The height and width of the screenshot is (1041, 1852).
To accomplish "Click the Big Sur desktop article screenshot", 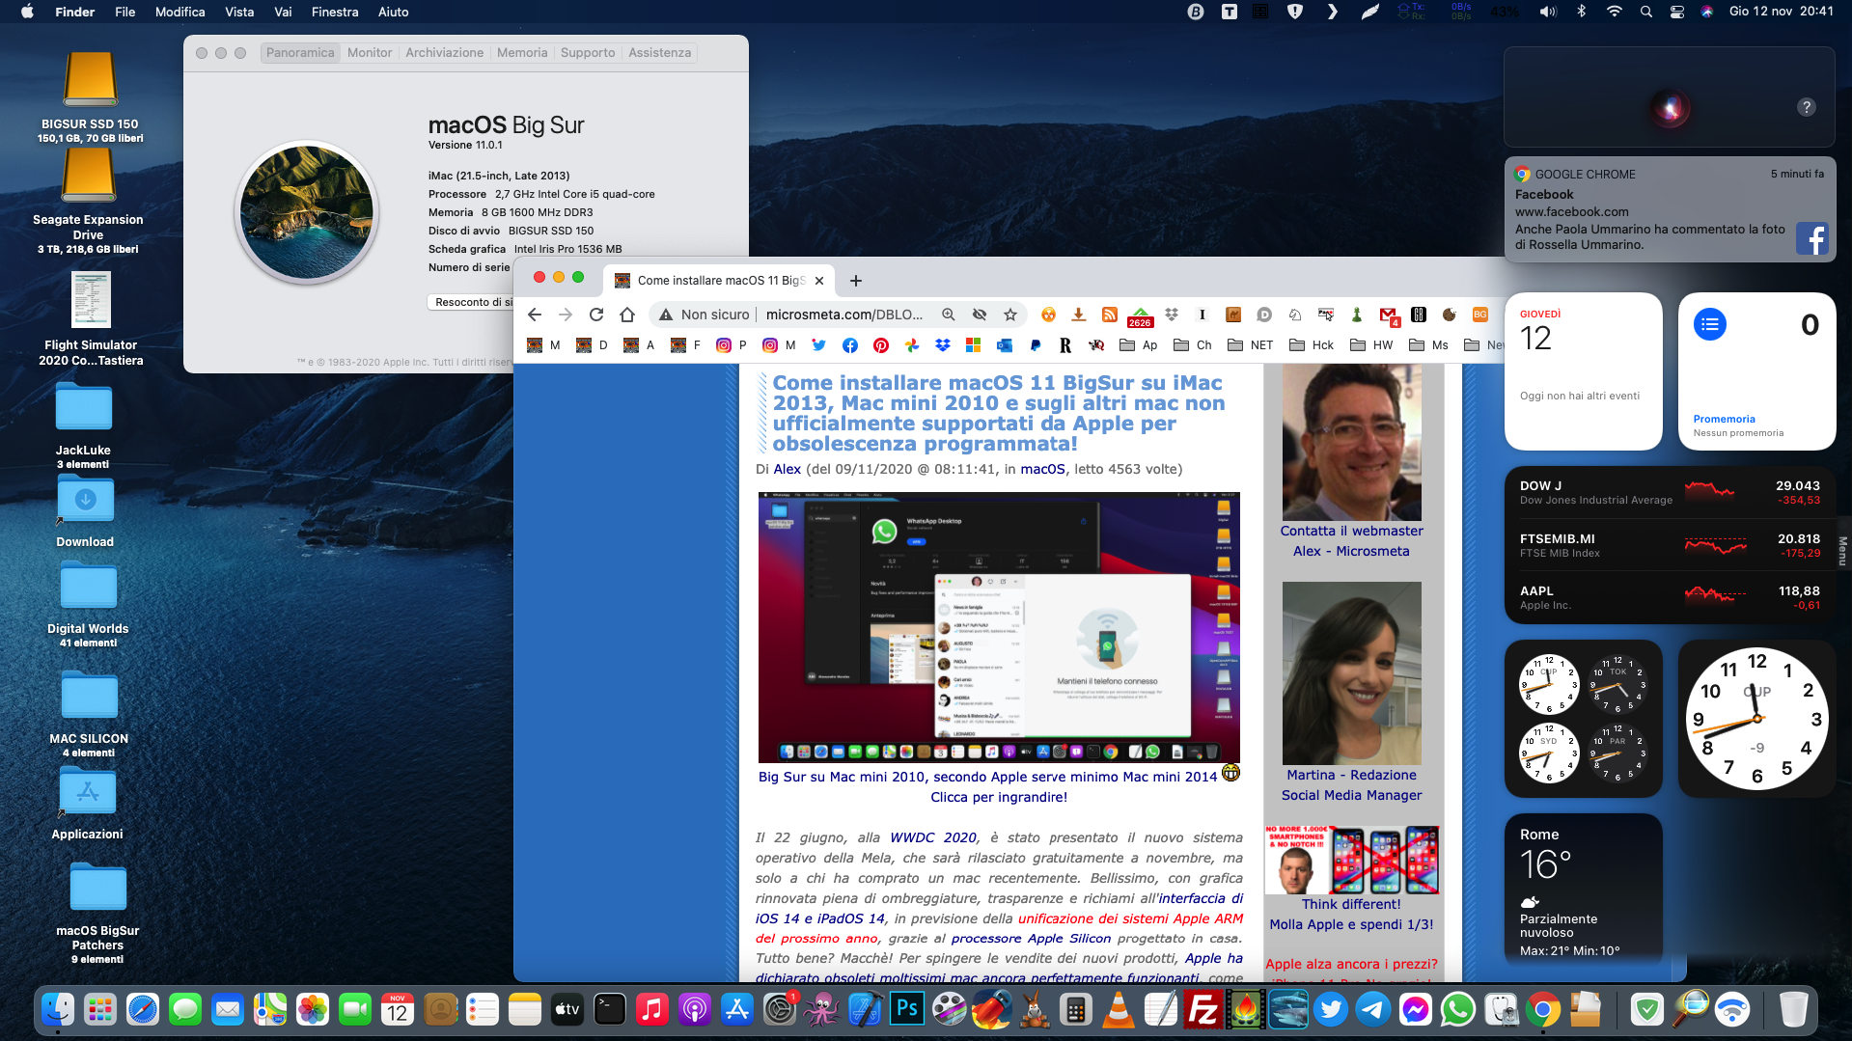I will pyautogui.click(x=999, y=627).
